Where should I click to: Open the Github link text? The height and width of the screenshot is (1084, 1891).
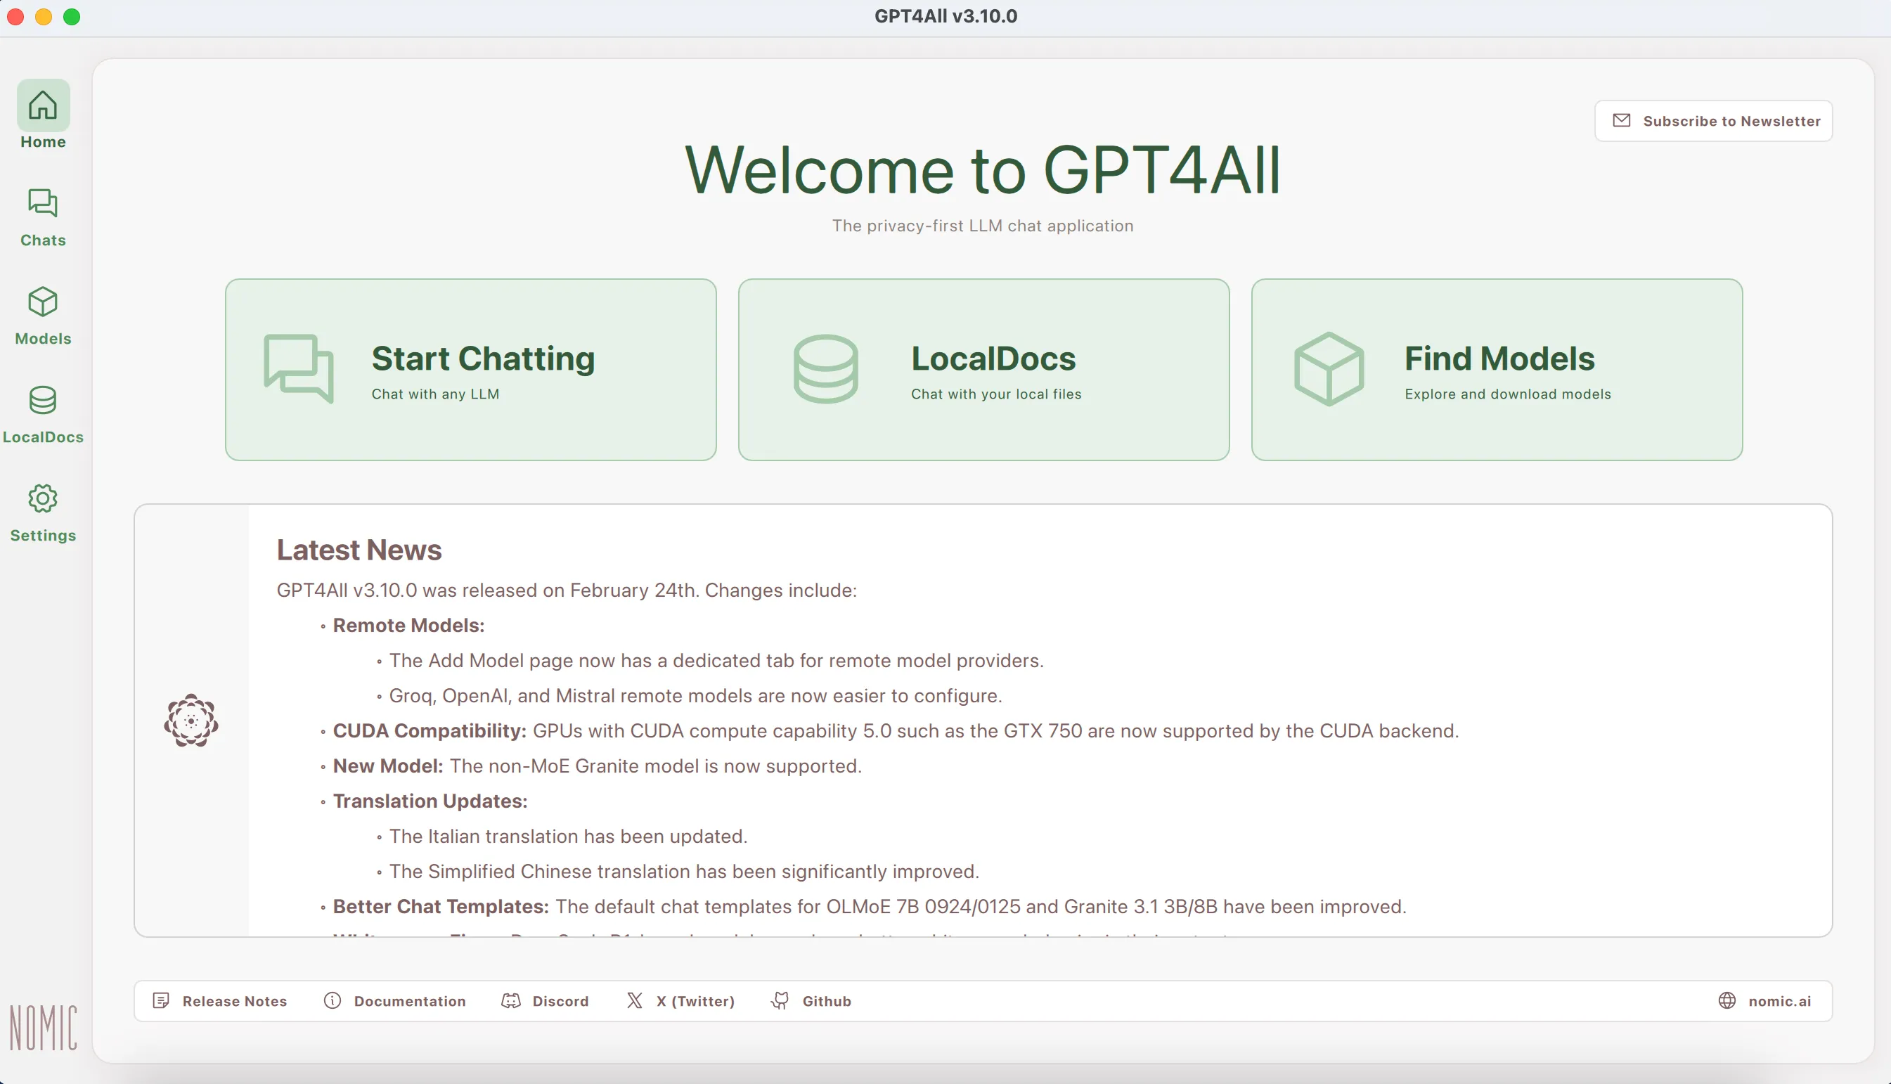[827, 1000]
